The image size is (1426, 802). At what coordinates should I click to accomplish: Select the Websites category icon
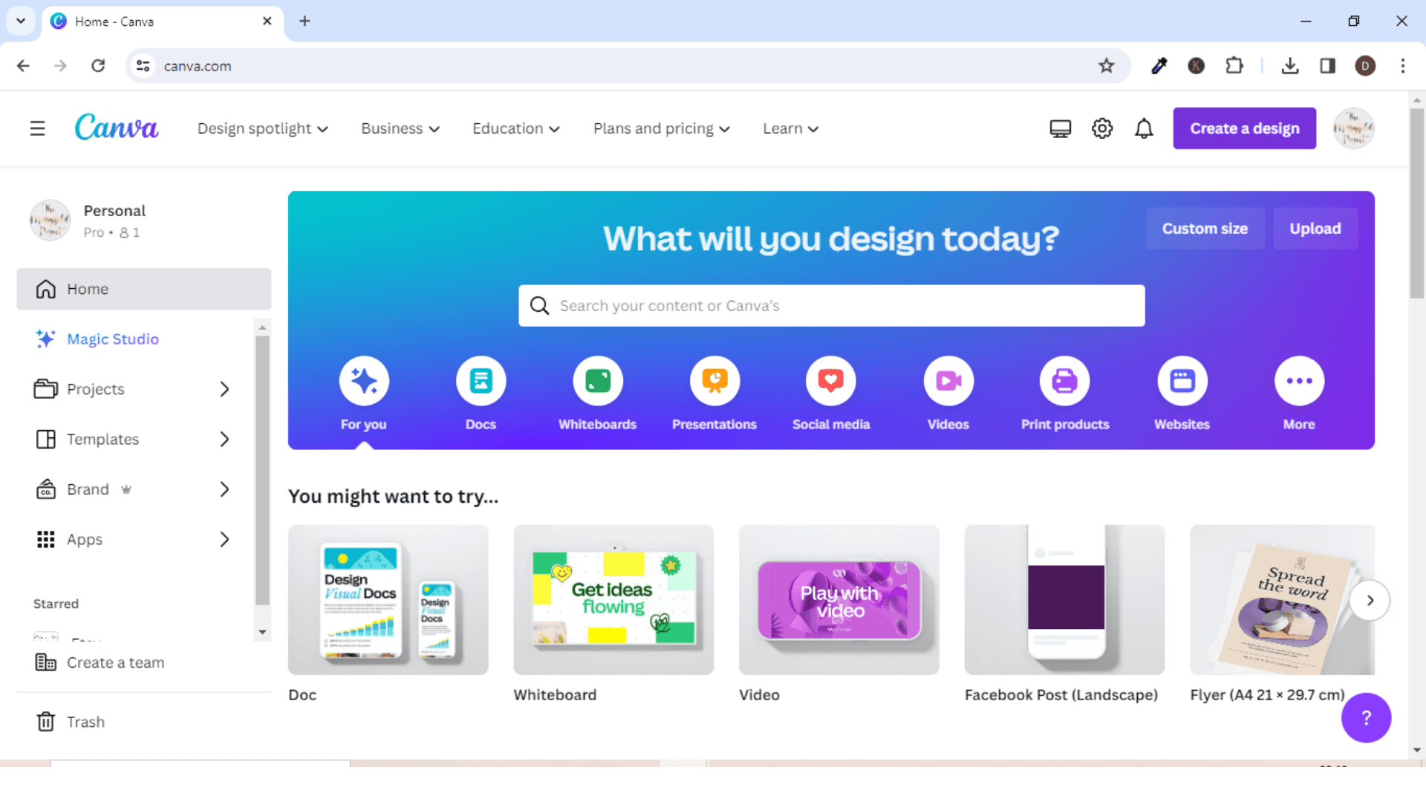1182,381
